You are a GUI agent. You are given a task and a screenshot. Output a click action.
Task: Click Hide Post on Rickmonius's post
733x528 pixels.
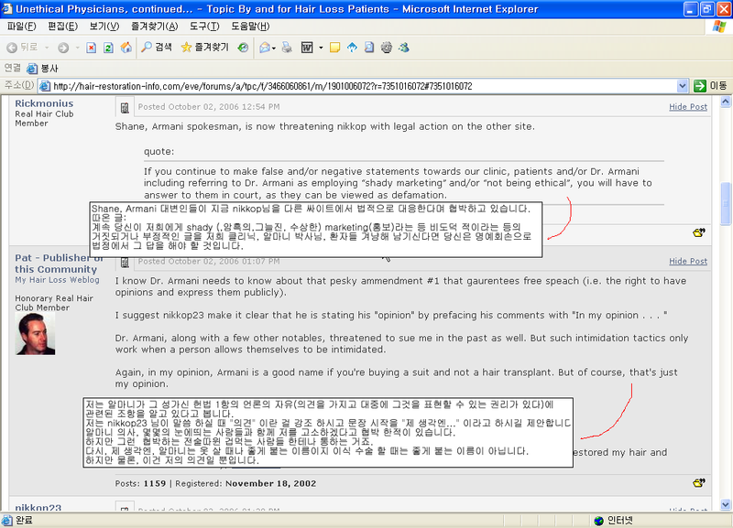coord(688,107)
